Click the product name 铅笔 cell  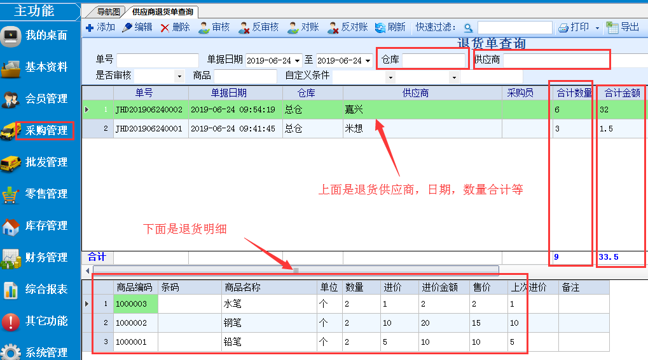pyautogui.click(x=269, y=342)
